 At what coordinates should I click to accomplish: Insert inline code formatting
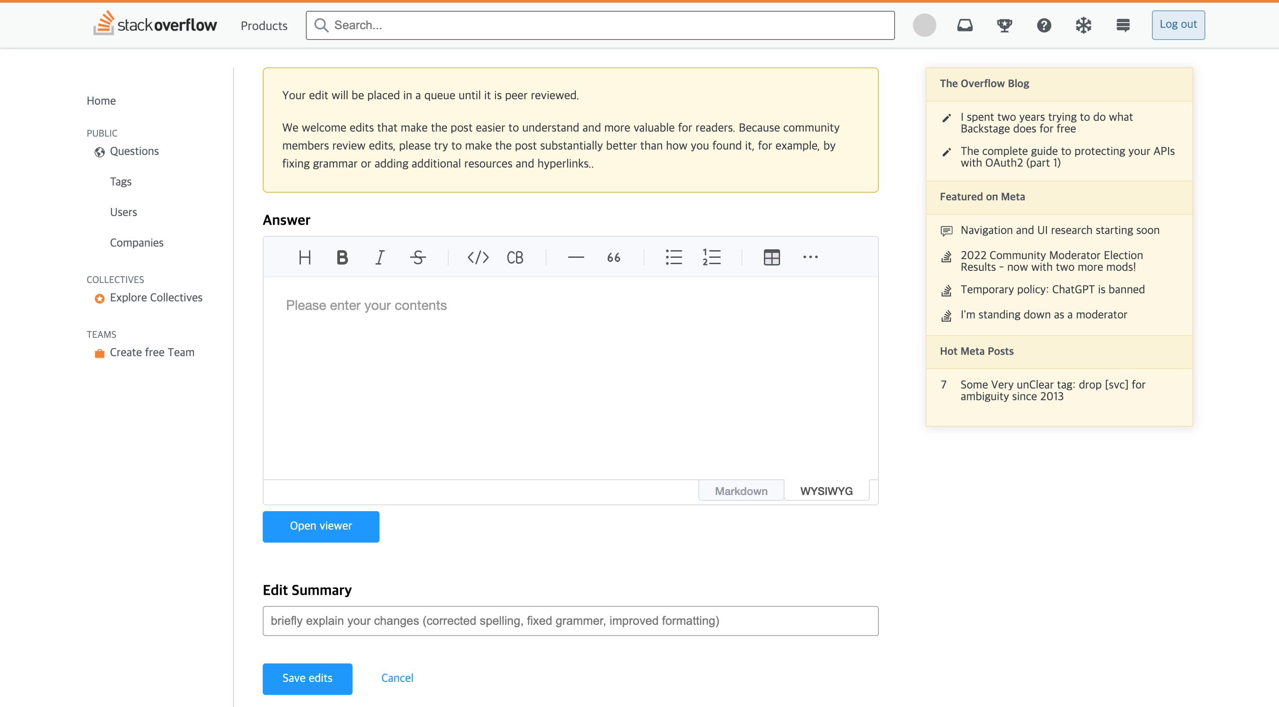pyautogui.click(x=478, y=256)
